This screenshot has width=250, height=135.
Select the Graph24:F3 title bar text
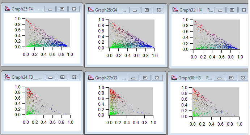[x=27, y=77]
